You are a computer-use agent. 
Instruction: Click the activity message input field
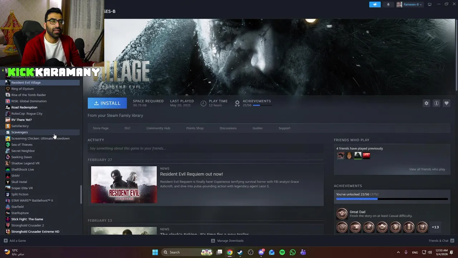tap(206, 148)
